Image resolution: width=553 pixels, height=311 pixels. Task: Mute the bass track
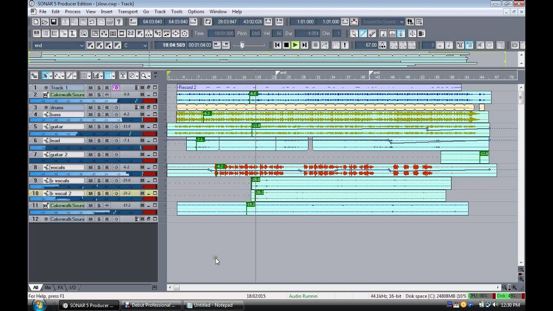[90, 114]
